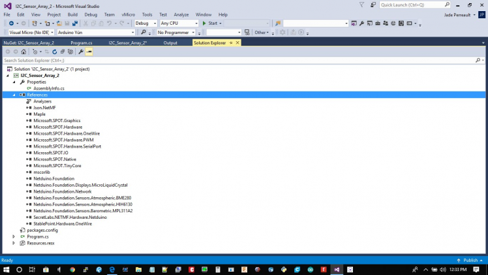
Task: Open the File menu
Action: (x=7, y=14)
